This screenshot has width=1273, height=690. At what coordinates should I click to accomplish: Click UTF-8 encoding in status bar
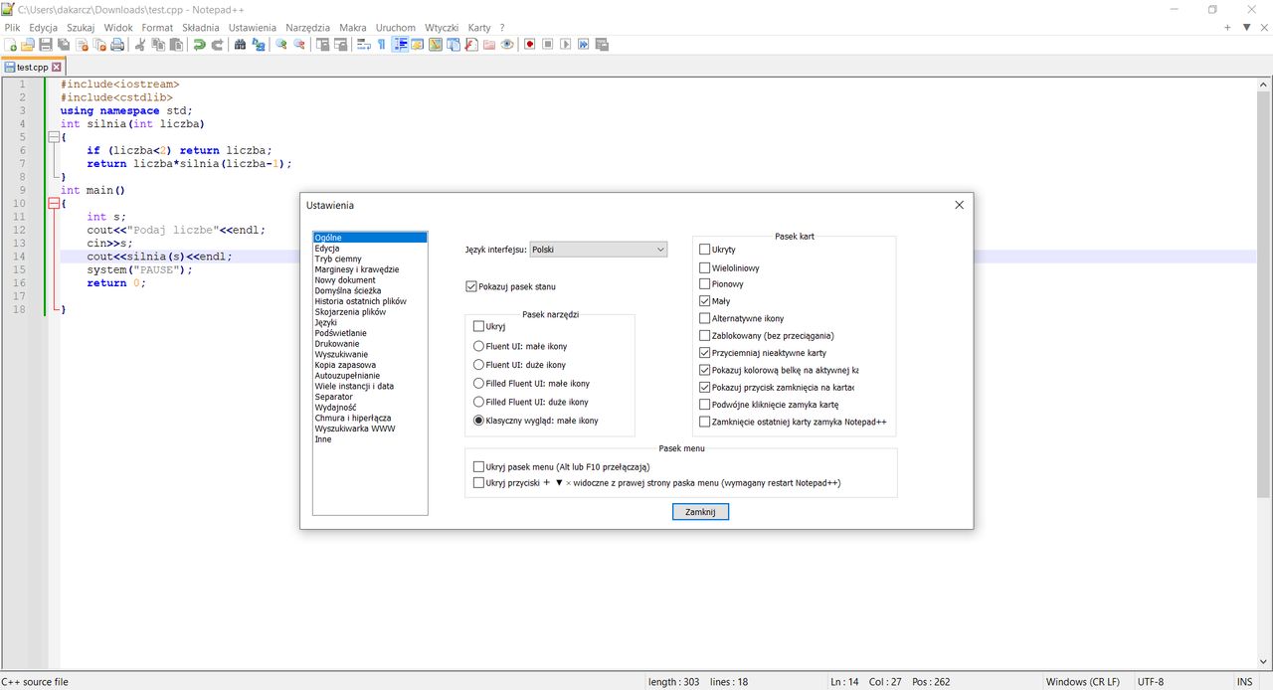click(x=1150, y=682)
